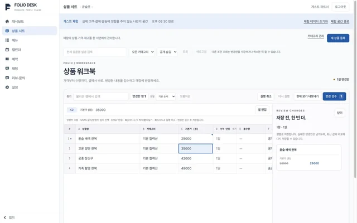Click the 실행 취소 undo button
357x223 pixels.
point(266,96)
